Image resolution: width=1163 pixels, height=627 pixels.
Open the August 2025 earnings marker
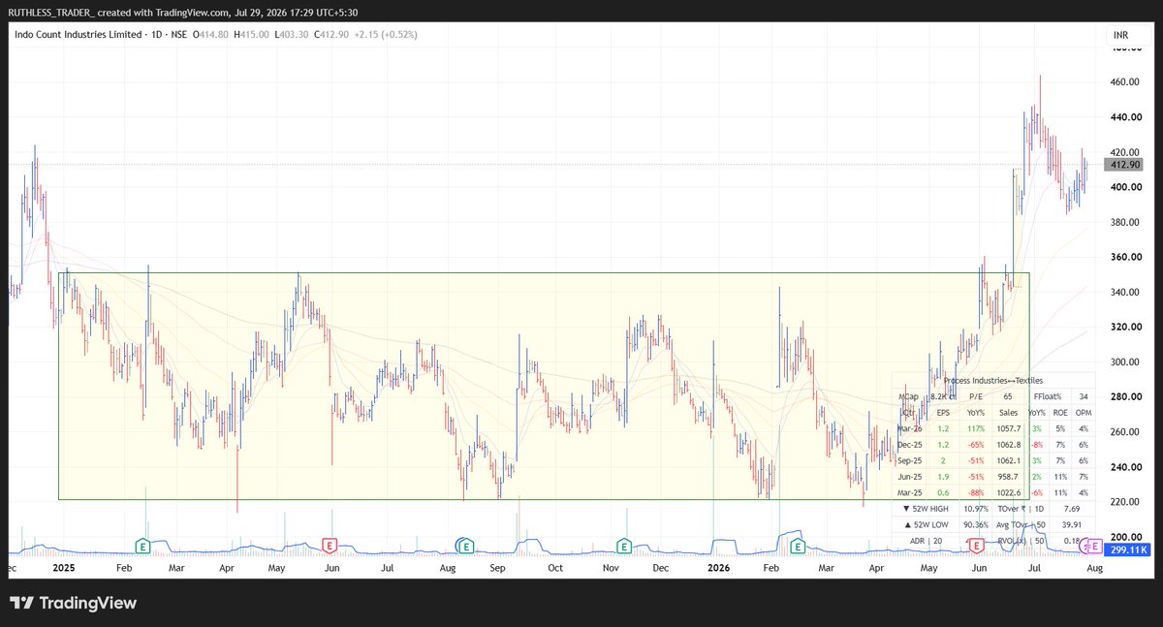[x=466, y=546]
